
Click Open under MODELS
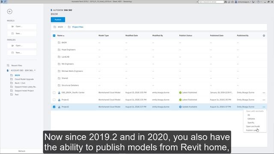tap(22, 27)
